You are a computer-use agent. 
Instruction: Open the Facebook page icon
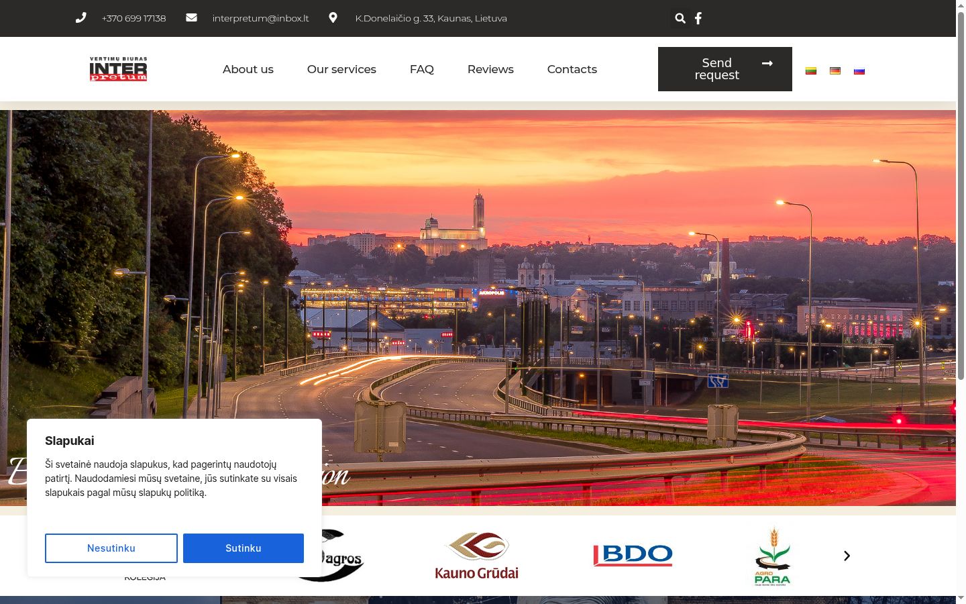698,18
